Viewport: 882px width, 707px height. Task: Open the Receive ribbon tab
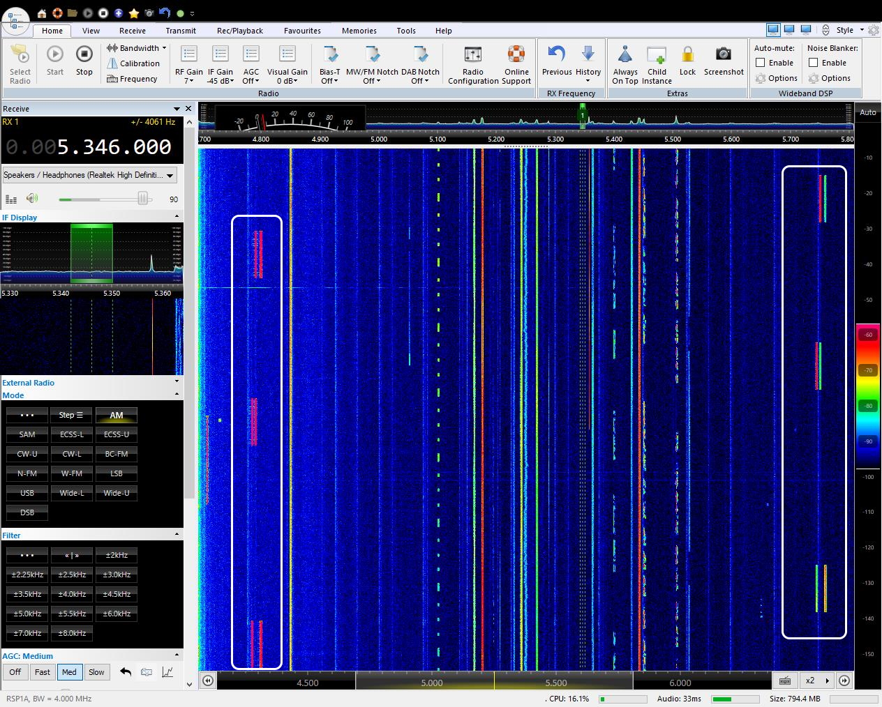coord(132,31)
